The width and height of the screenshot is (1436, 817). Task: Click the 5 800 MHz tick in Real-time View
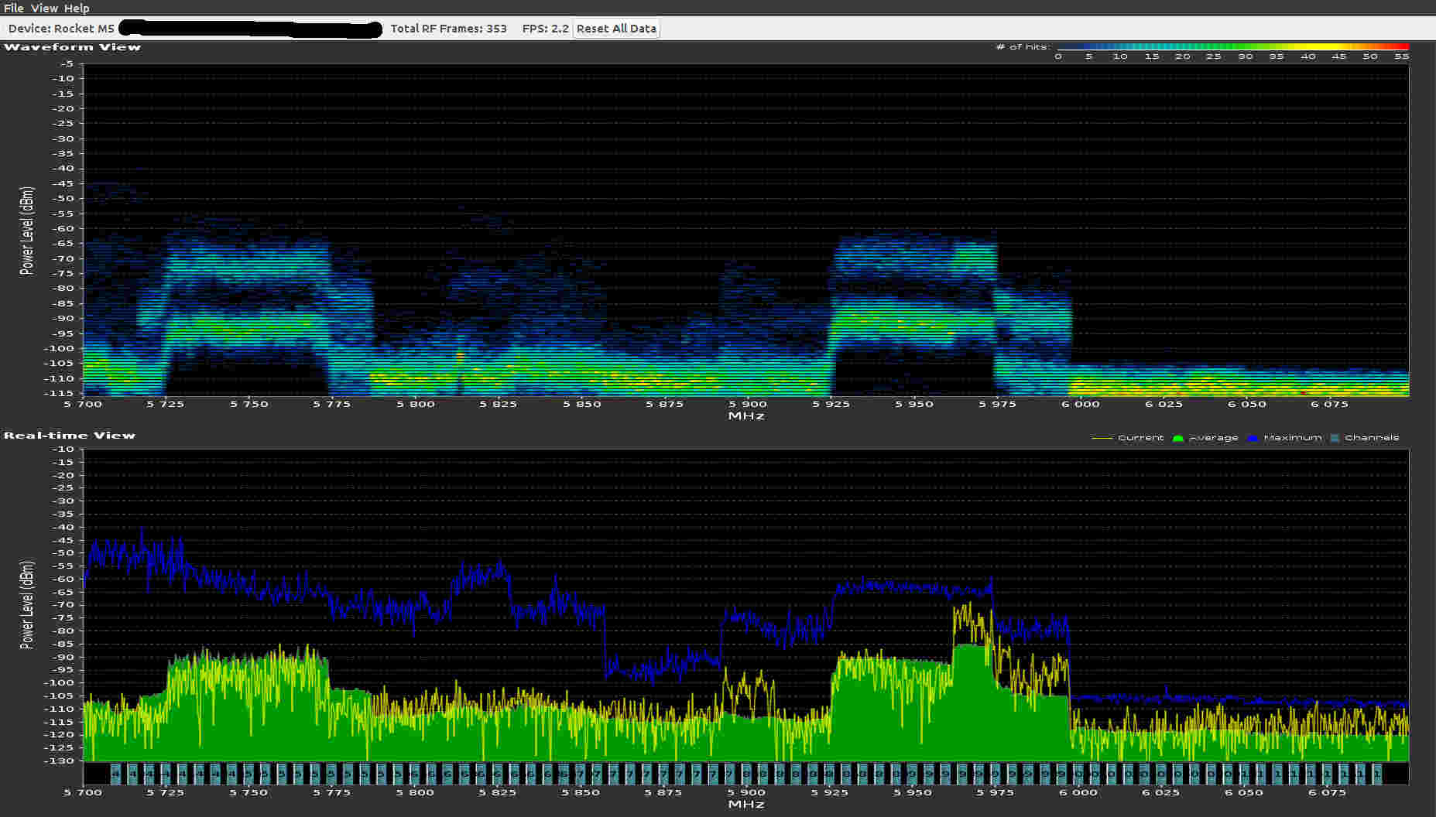click(415, 792)
